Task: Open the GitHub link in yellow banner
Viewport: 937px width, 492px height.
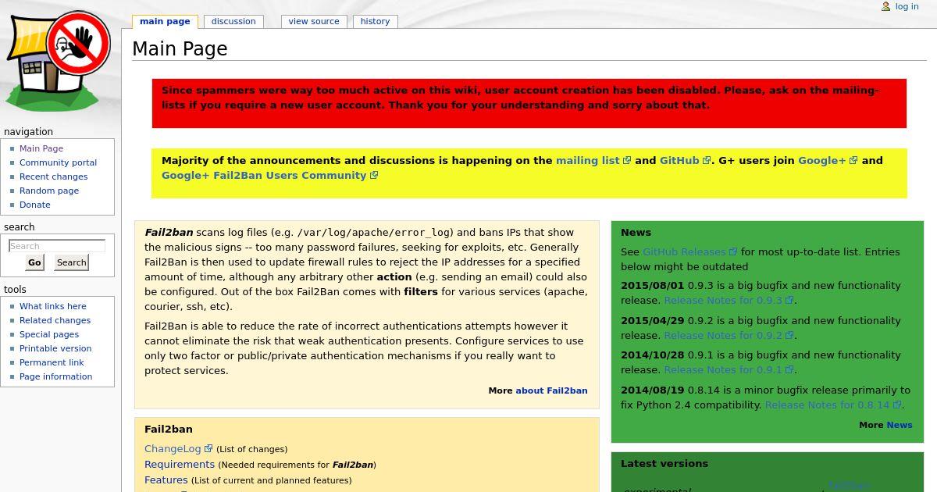Action: 679,160
